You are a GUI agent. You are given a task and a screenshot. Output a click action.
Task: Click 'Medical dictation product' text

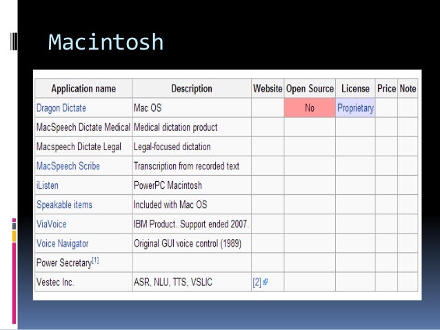point(176,127)
